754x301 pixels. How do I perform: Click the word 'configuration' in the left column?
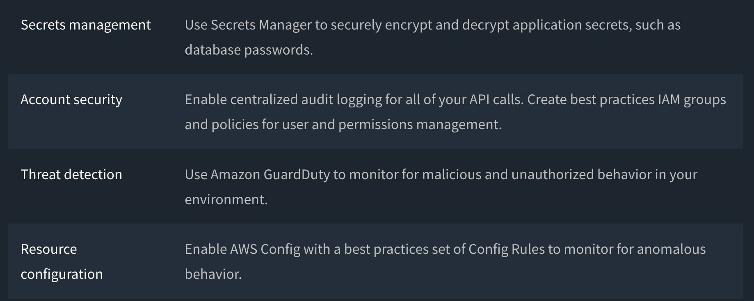pyautogui.click(x=62, y=274)
